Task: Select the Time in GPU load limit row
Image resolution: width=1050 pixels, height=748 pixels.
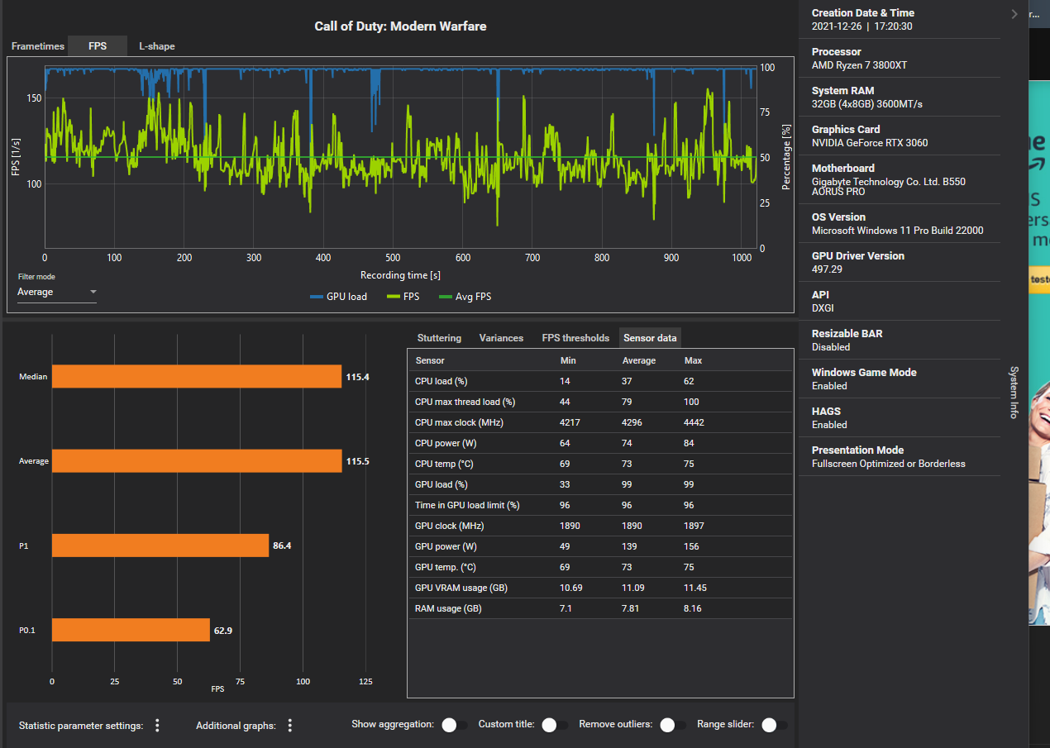Action: (600, 505)
